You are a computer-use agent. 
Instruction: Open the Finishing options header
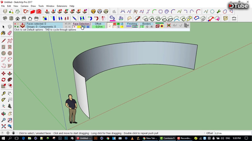132,23
